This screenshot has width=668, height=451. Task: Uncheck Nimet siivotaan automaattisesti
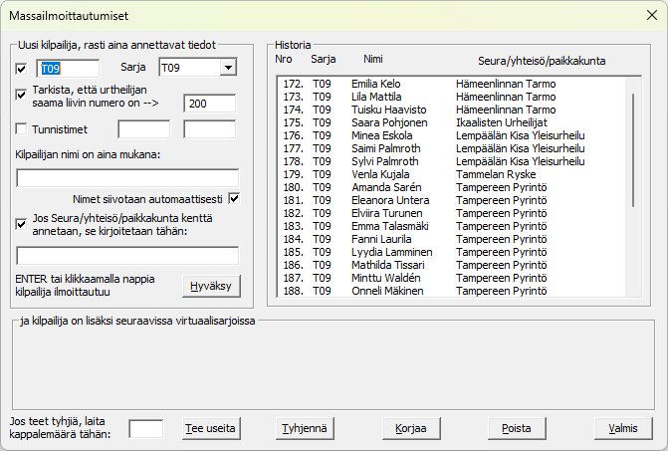[x=235, y=197]
